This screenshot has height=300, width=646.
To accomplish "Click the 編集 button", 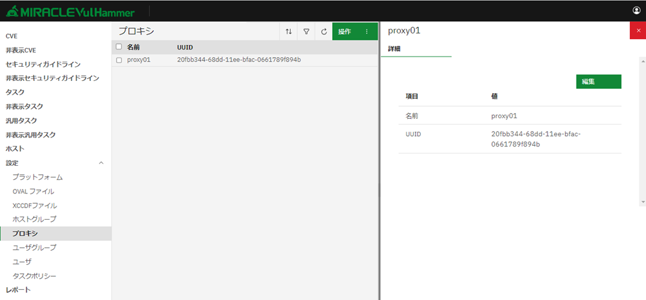I will (598, 82).
